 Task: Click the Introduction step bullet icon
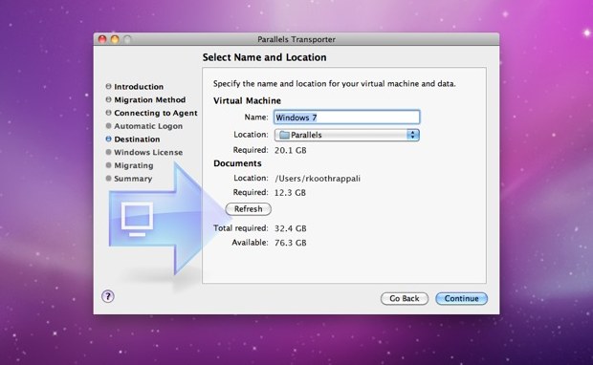click(108, 86)
